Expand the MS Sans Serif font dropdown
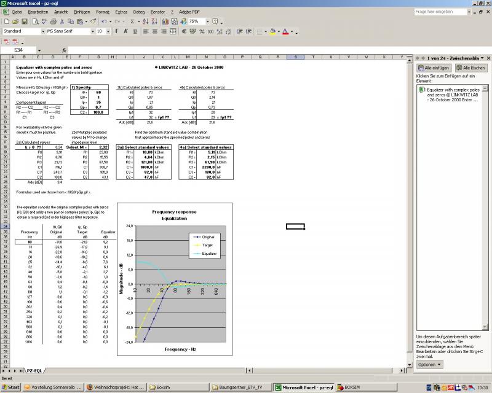The image size is (492, 393). coord(92,31)
